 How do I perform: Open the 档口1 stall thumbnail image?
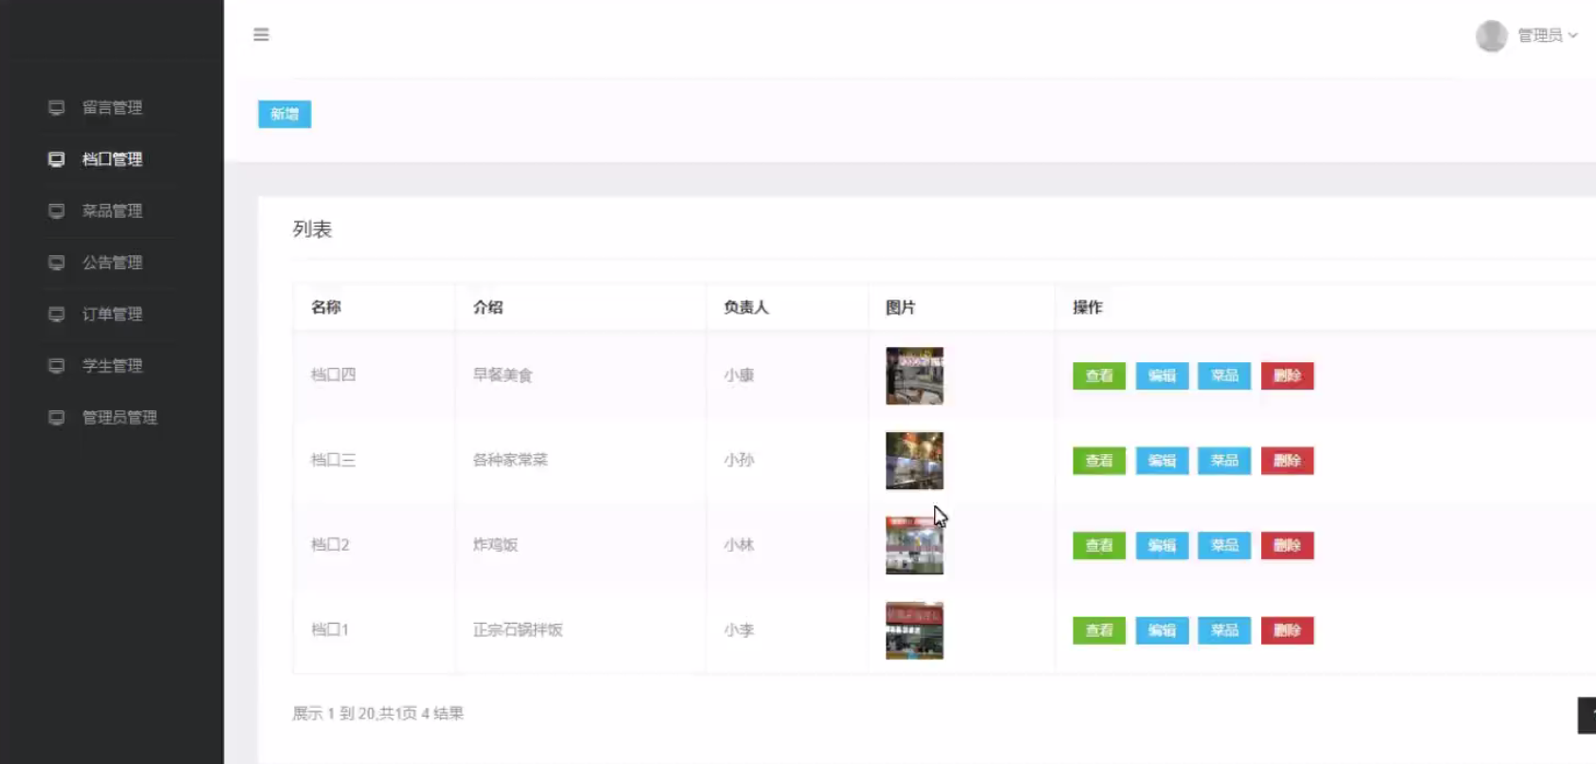[x=914, y=630]
